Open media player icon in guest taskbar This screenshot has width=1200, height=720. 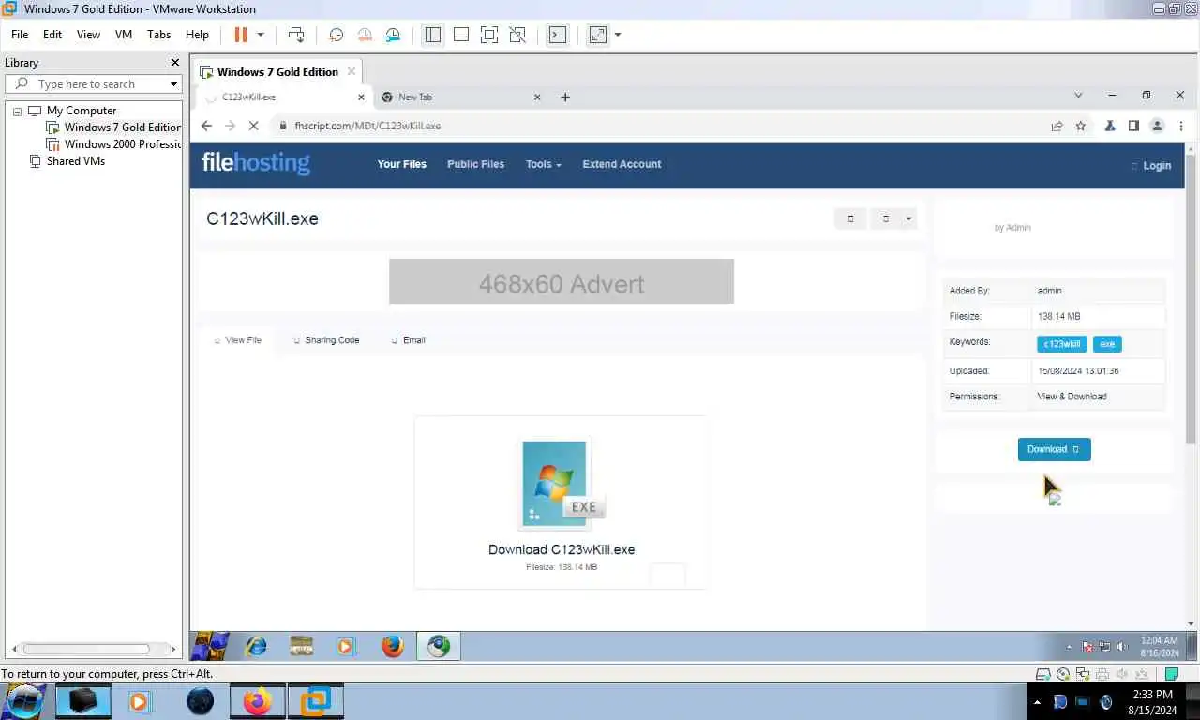click(346, 646)
